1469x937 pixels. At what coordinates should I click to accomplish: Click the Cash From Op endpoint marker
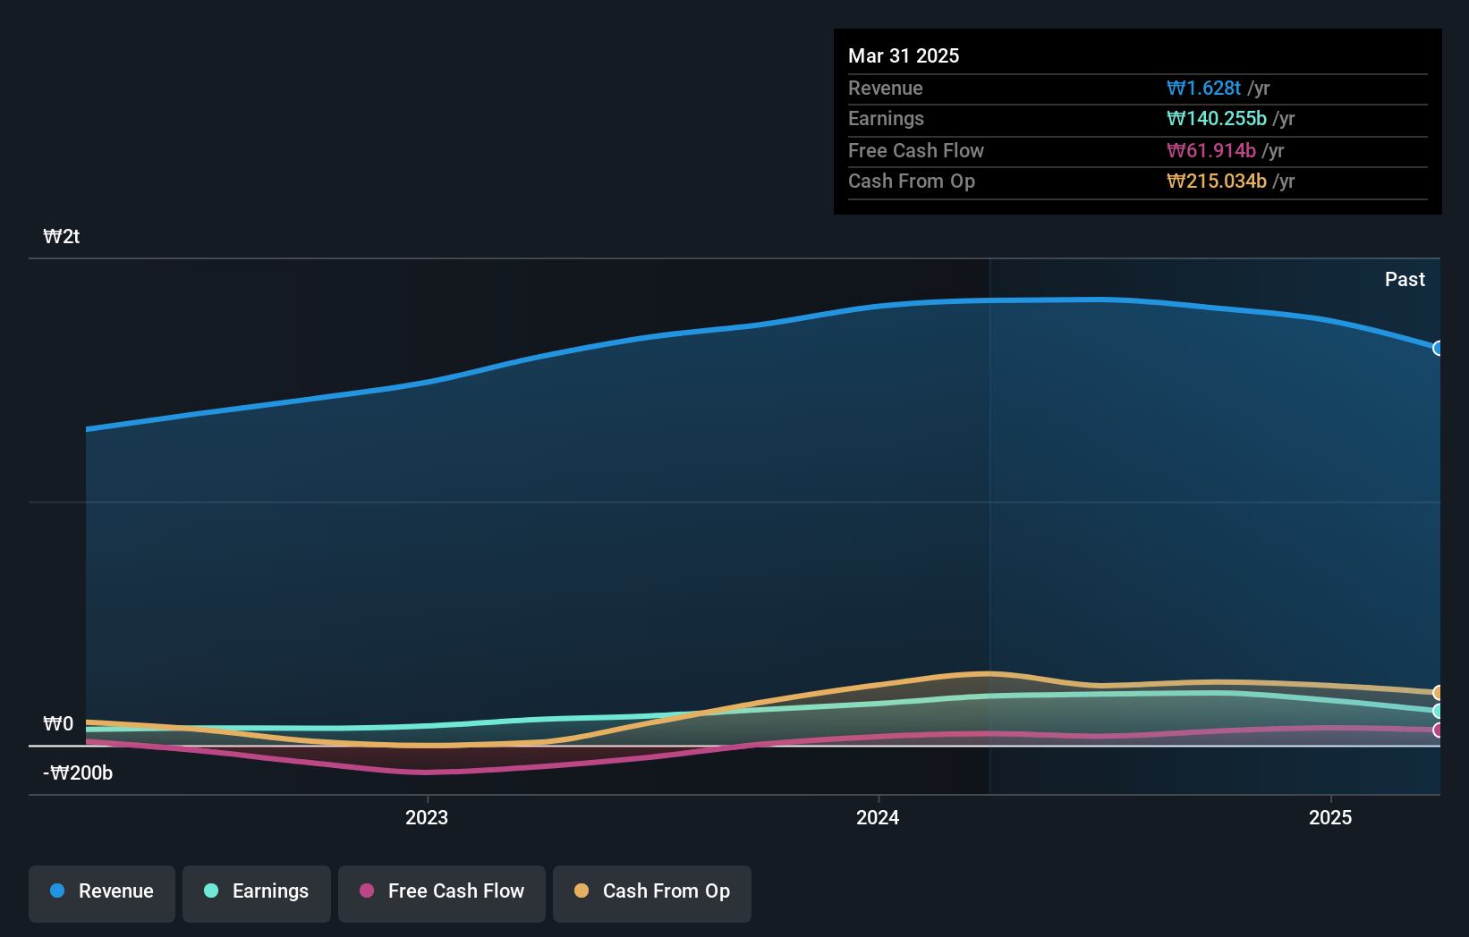(1438, 693)
